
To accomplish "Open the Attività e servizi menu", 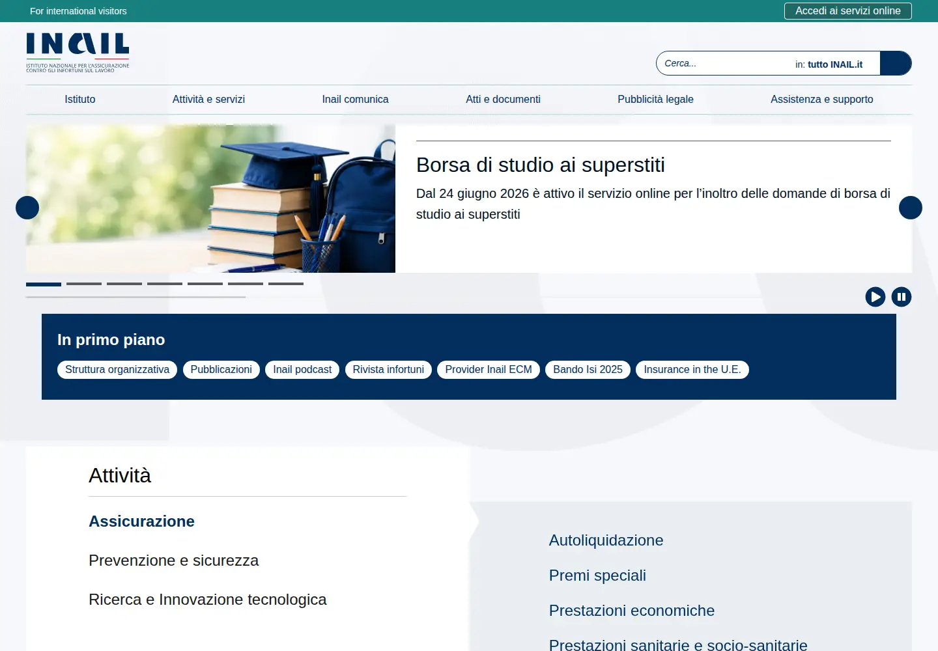I will point(208,99).
